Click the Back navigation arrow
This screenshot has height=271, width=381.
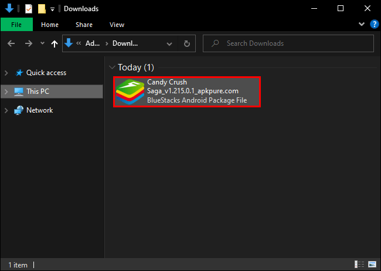[x=11, y=43]
